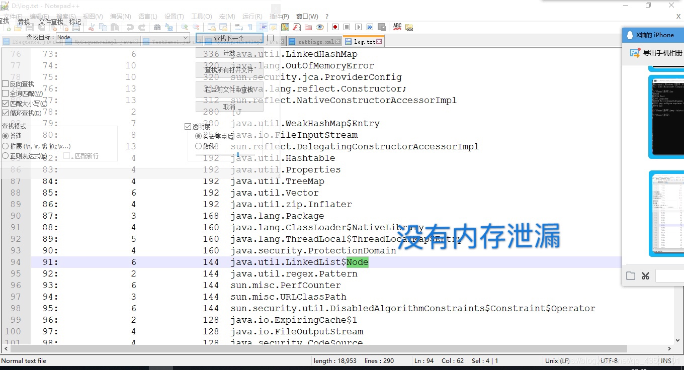The image size is (684, 370).
Task: Click the bell icon beside X轴的 iPhone
Action: pyautogui.click(x=630, y=35)
